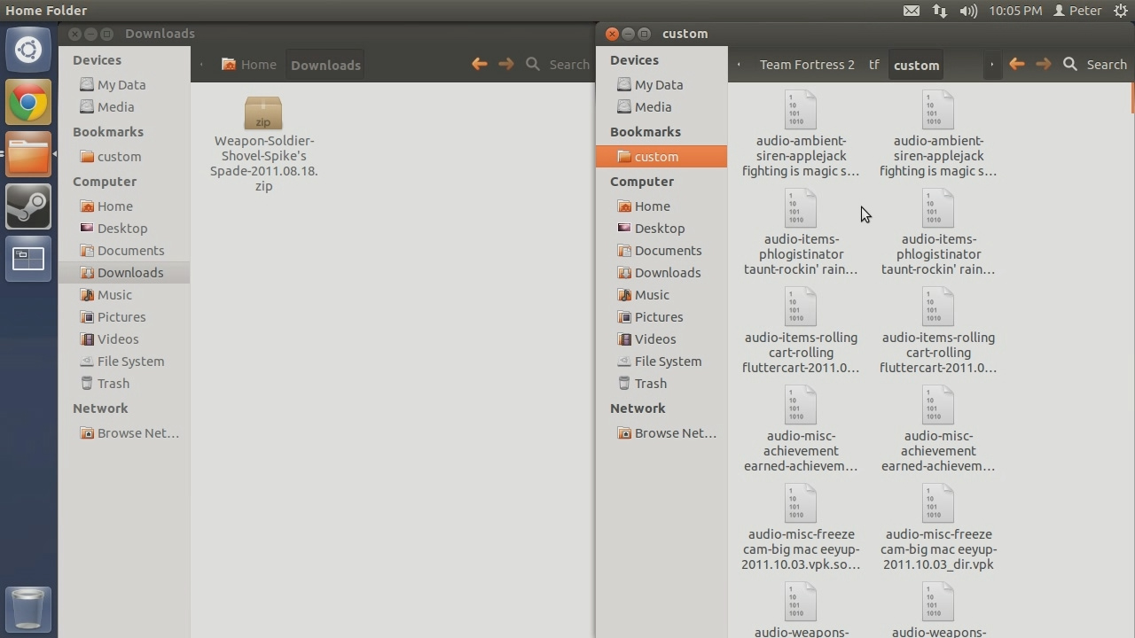The image size is (1135, 638).
Task: Open Music in the Downloads window sidebar
Action: (114, 295)
